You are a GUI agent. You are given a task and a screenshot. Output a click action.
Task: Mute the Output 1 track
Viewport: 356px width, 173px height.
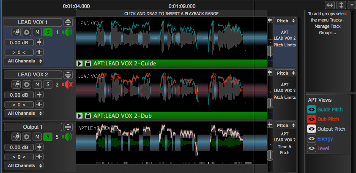click(37, 137)
